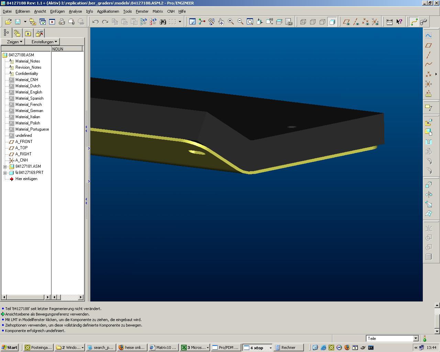440x352 pixels.
Task: Select the datum curve tool in right toolbar
Action: click(429, 64)
